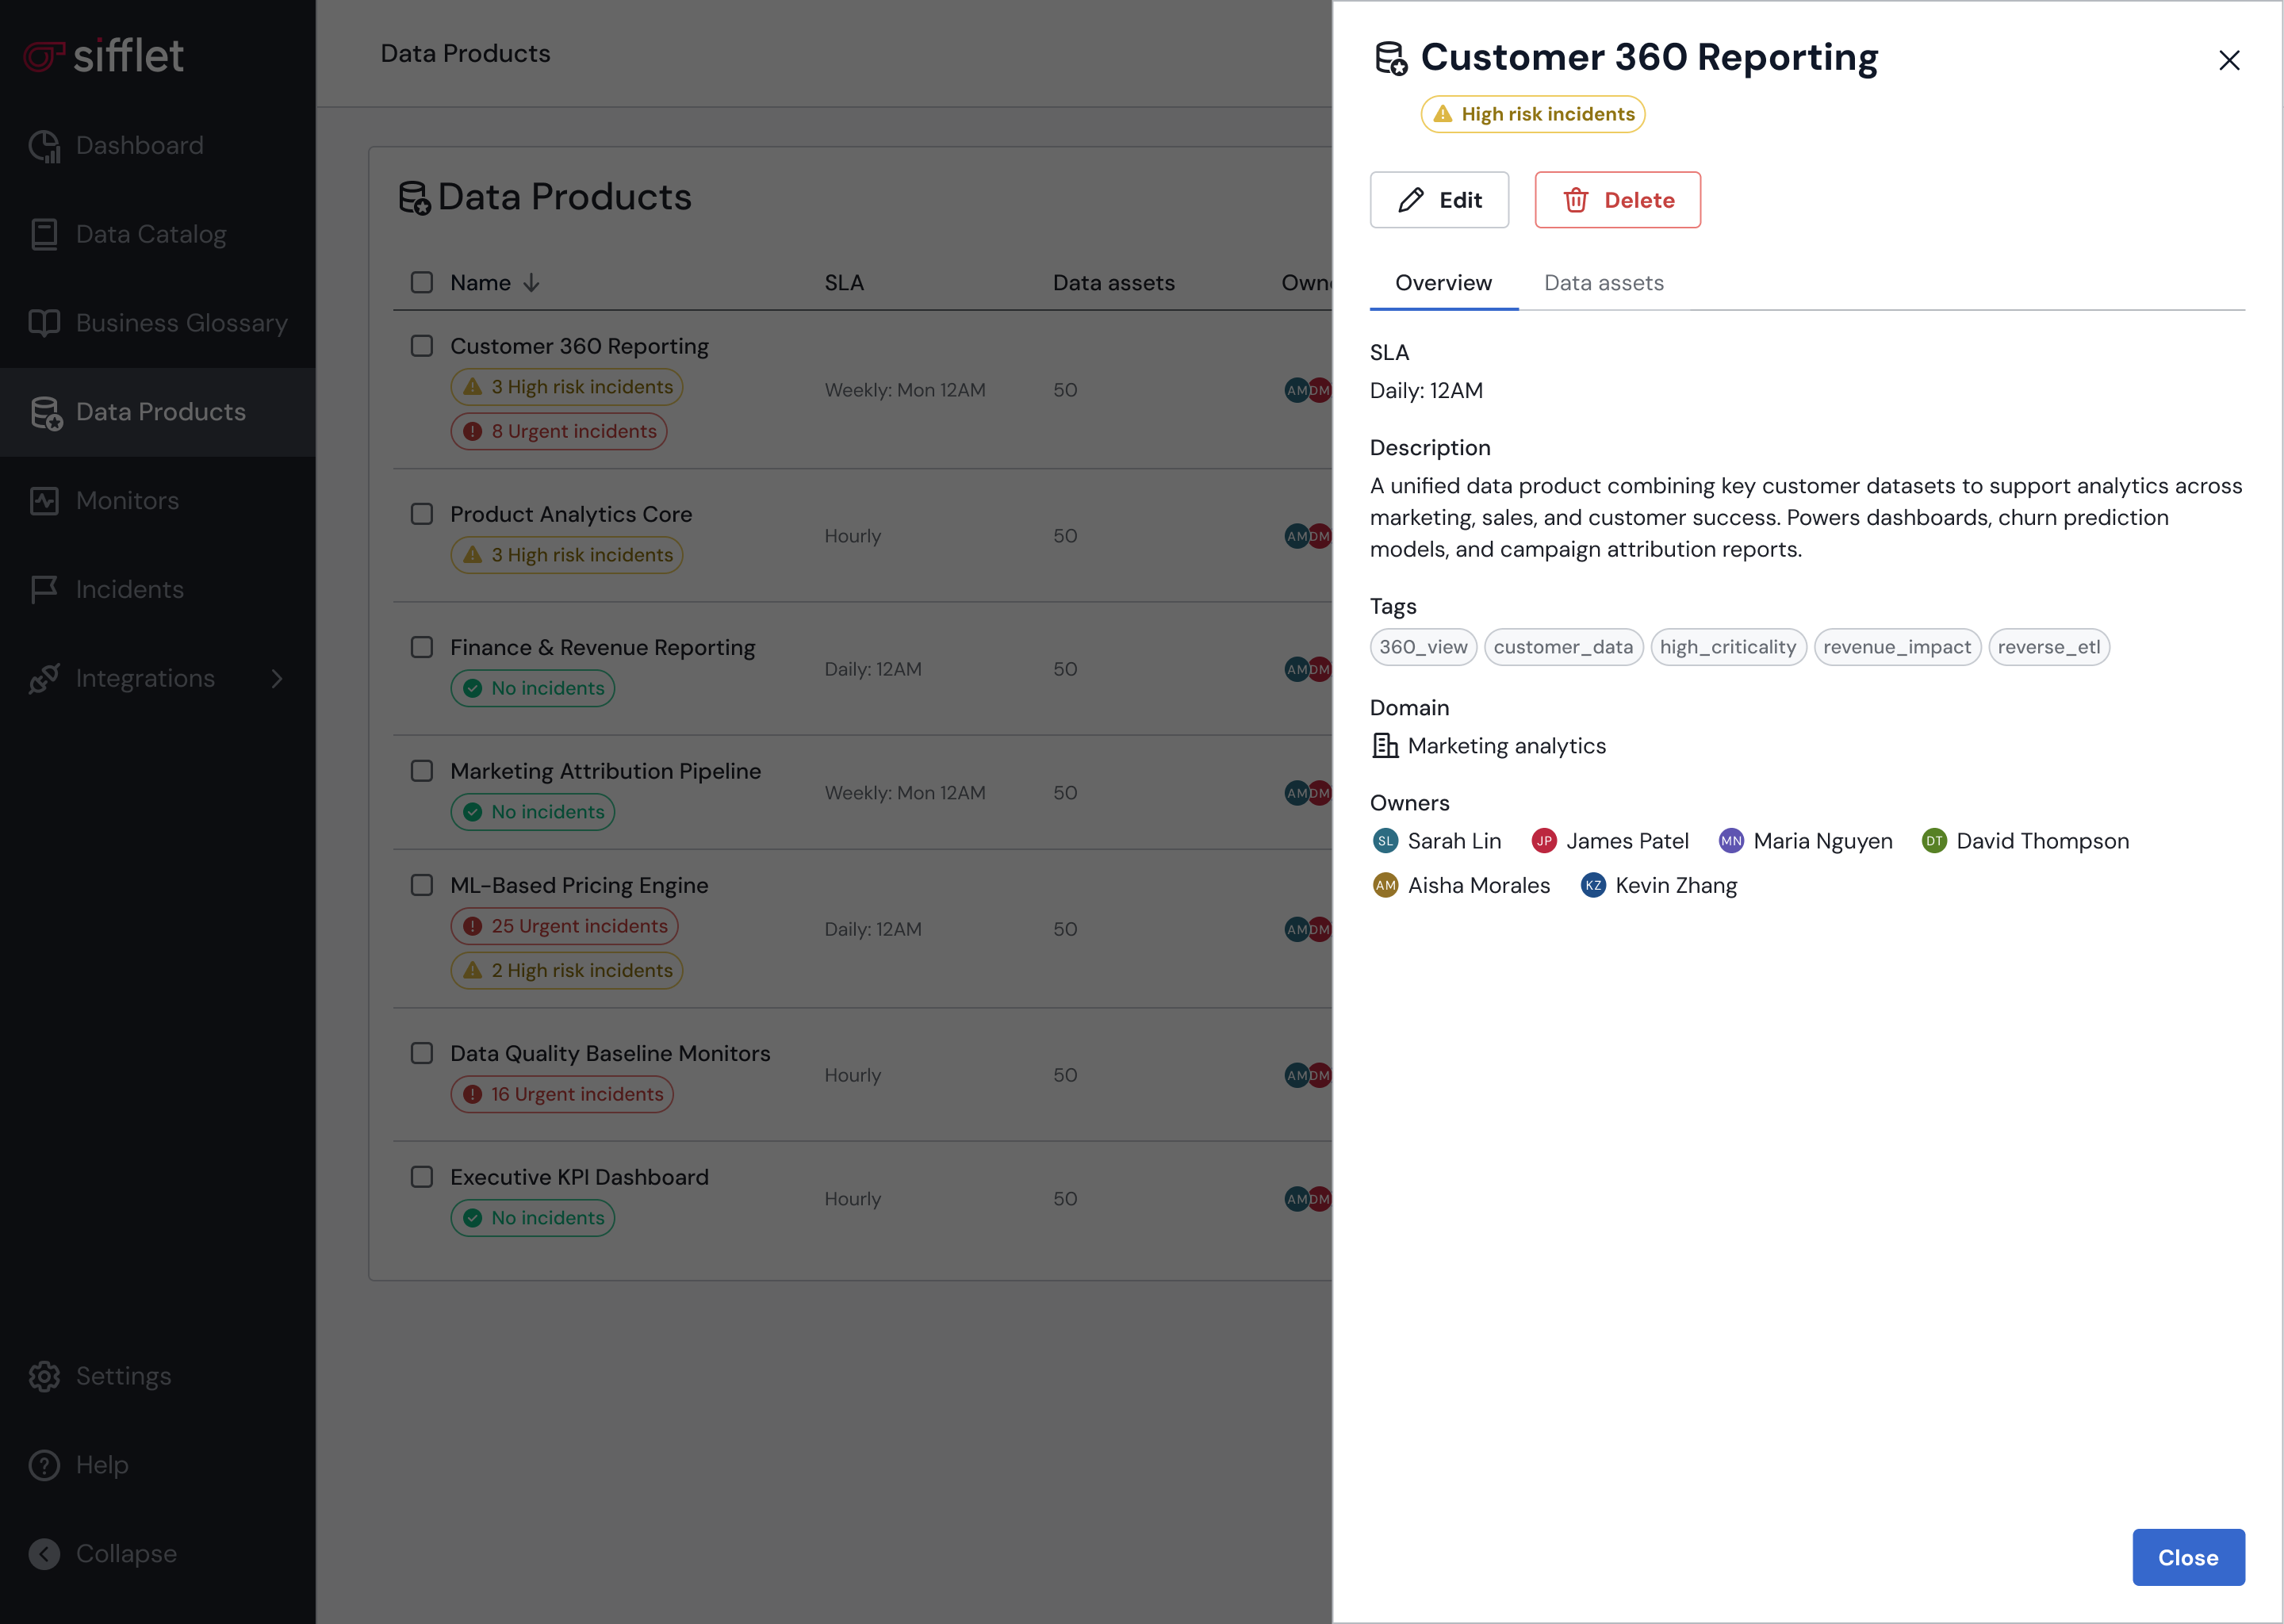Click the customer_data tag
Screen dimensions: 2284x1624
coord(1563,648)
